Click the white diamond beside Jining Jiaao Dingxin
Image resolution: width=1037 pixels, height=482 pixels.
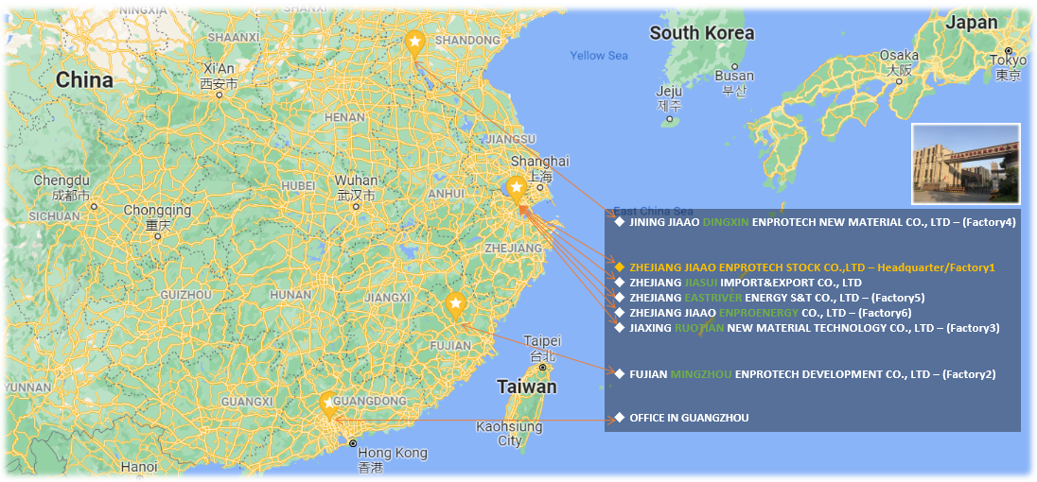pyautogui.click(x=619, y=222)
